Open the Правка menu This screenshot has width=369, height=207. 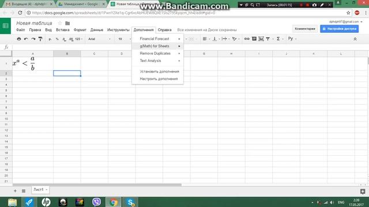[x=35, y=30]
